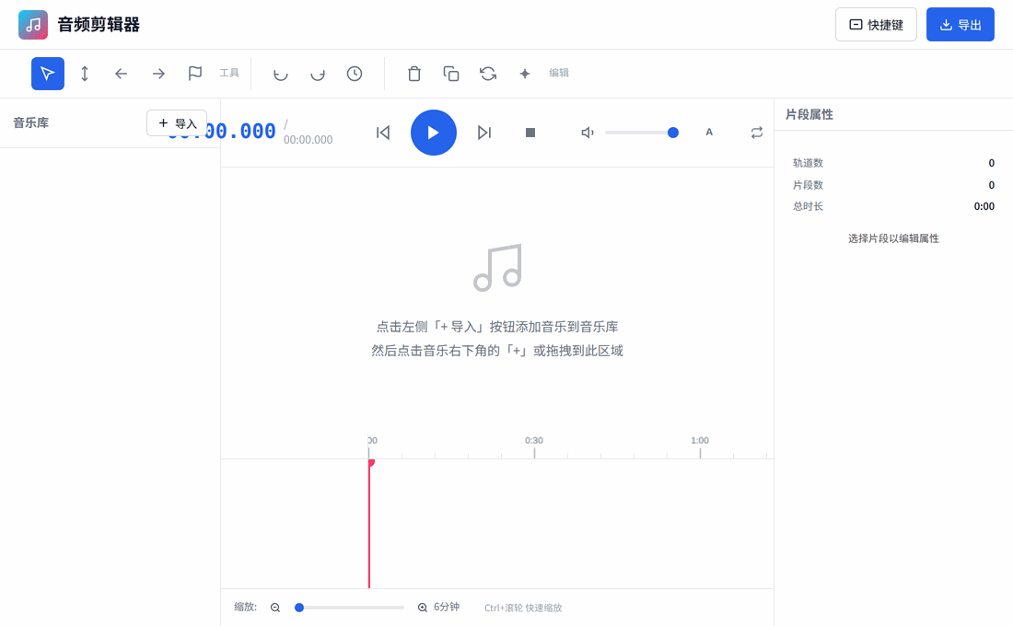Mute audio with the speaker icon
This screenshot has width=1013, height=626.
point(588,133)
